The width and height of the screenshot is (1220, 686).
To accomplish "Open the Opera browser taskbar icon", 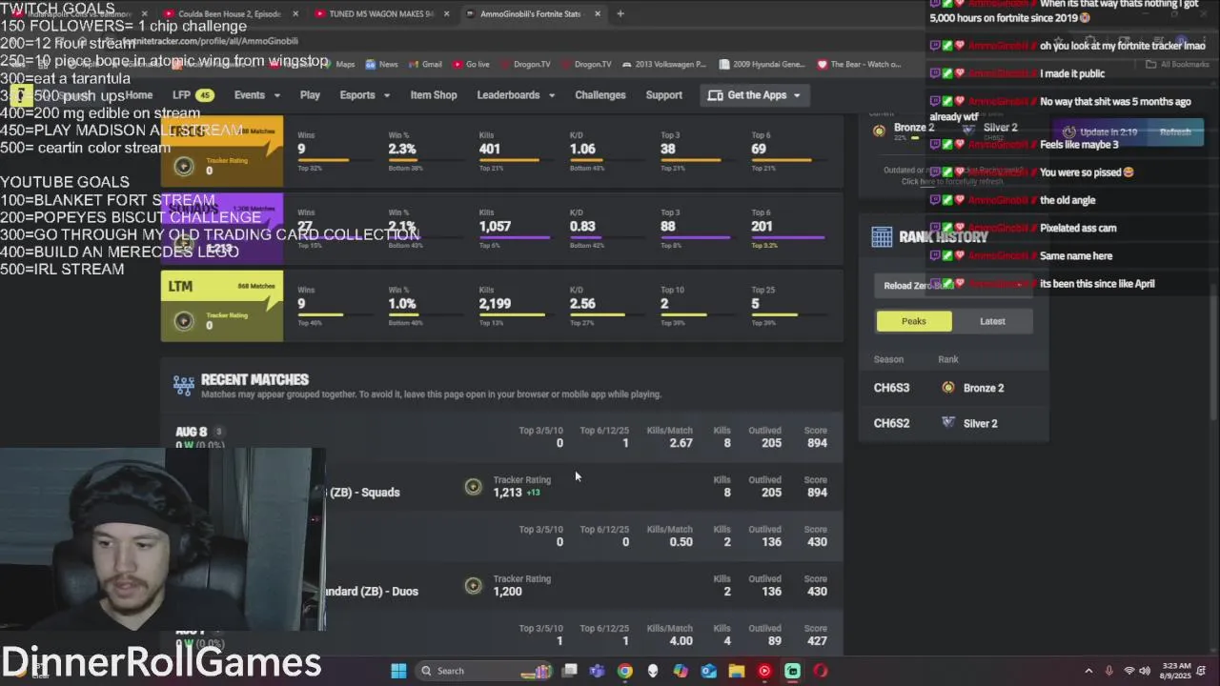I will point(820,671).
